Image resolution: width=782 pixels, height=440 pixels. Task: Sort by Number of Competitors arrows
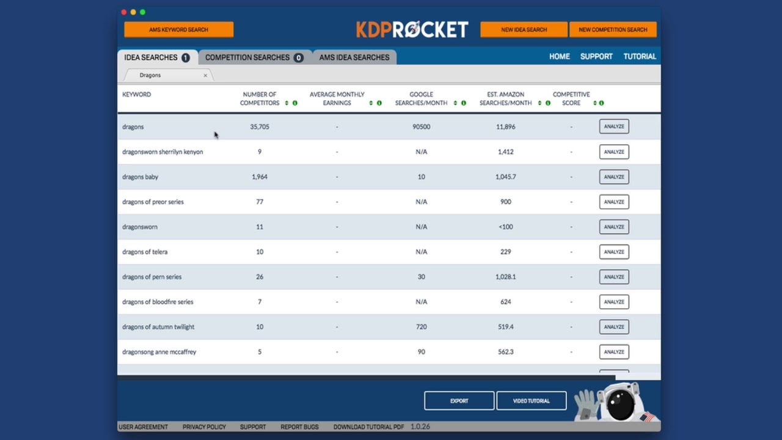point(287,103)
